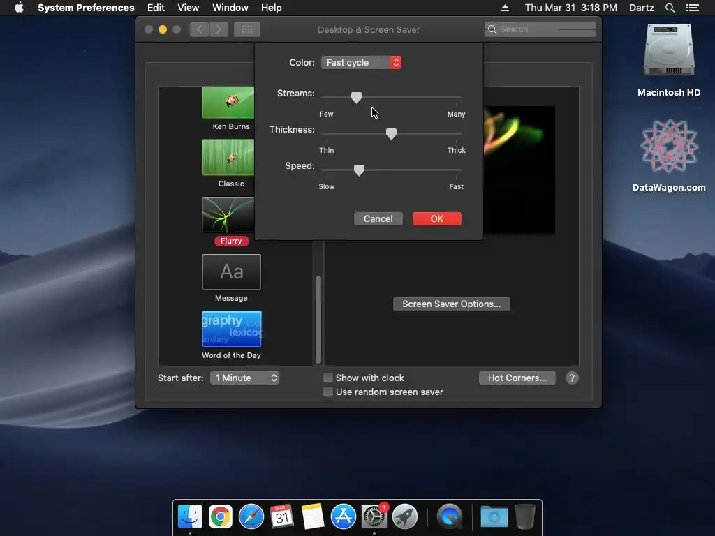Confirm options with the OK button
Image resolution: width=715 pixels, height=536 pixels.
pos(437,218)
